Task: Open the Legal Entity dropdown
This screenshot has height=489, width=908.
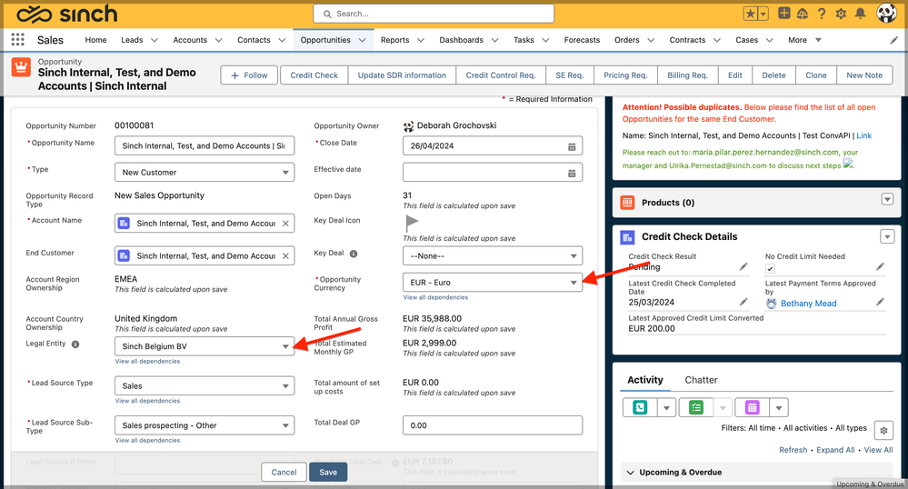Action: click(x=205, y=346)
